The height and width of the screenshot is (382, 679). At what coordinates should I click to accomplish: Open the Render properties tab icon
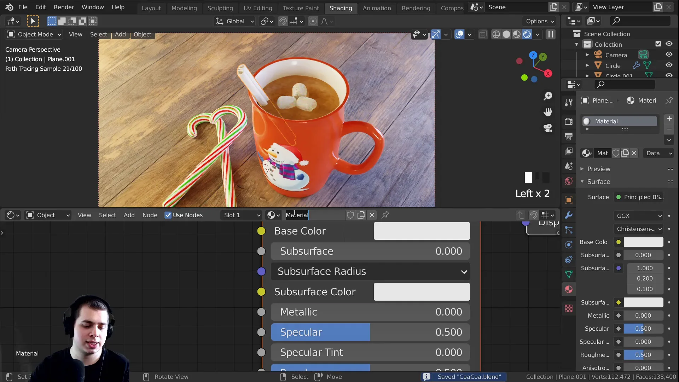point(569,121)
